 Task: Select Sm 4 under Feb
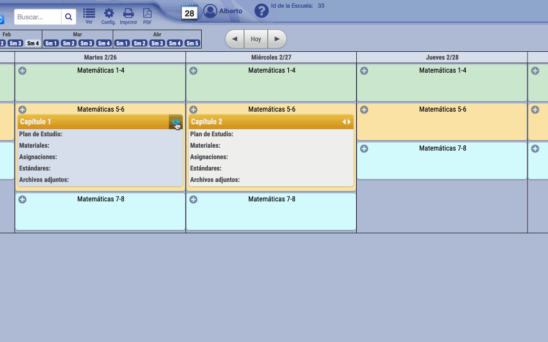(33, 43)
